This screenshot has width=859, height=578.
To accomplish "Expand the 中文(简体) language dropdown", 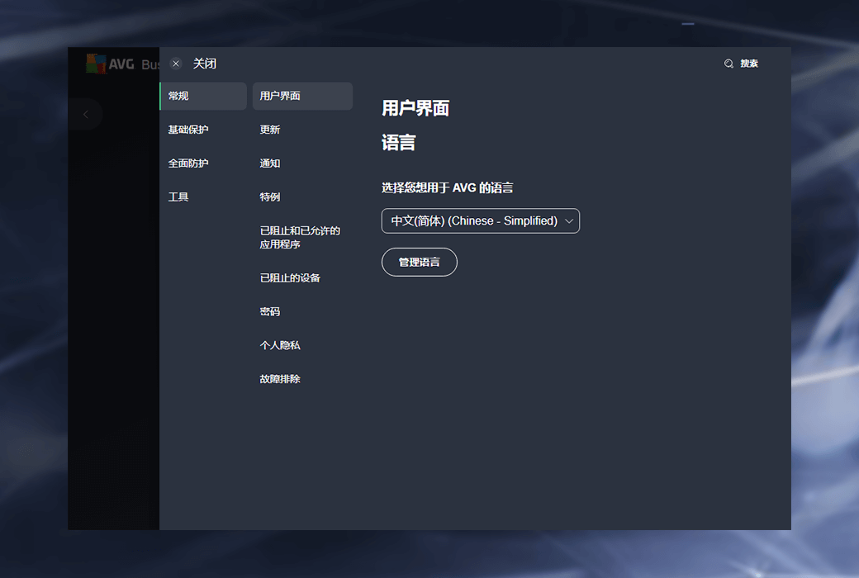I will pyautogui.click(x=481, y=221).
